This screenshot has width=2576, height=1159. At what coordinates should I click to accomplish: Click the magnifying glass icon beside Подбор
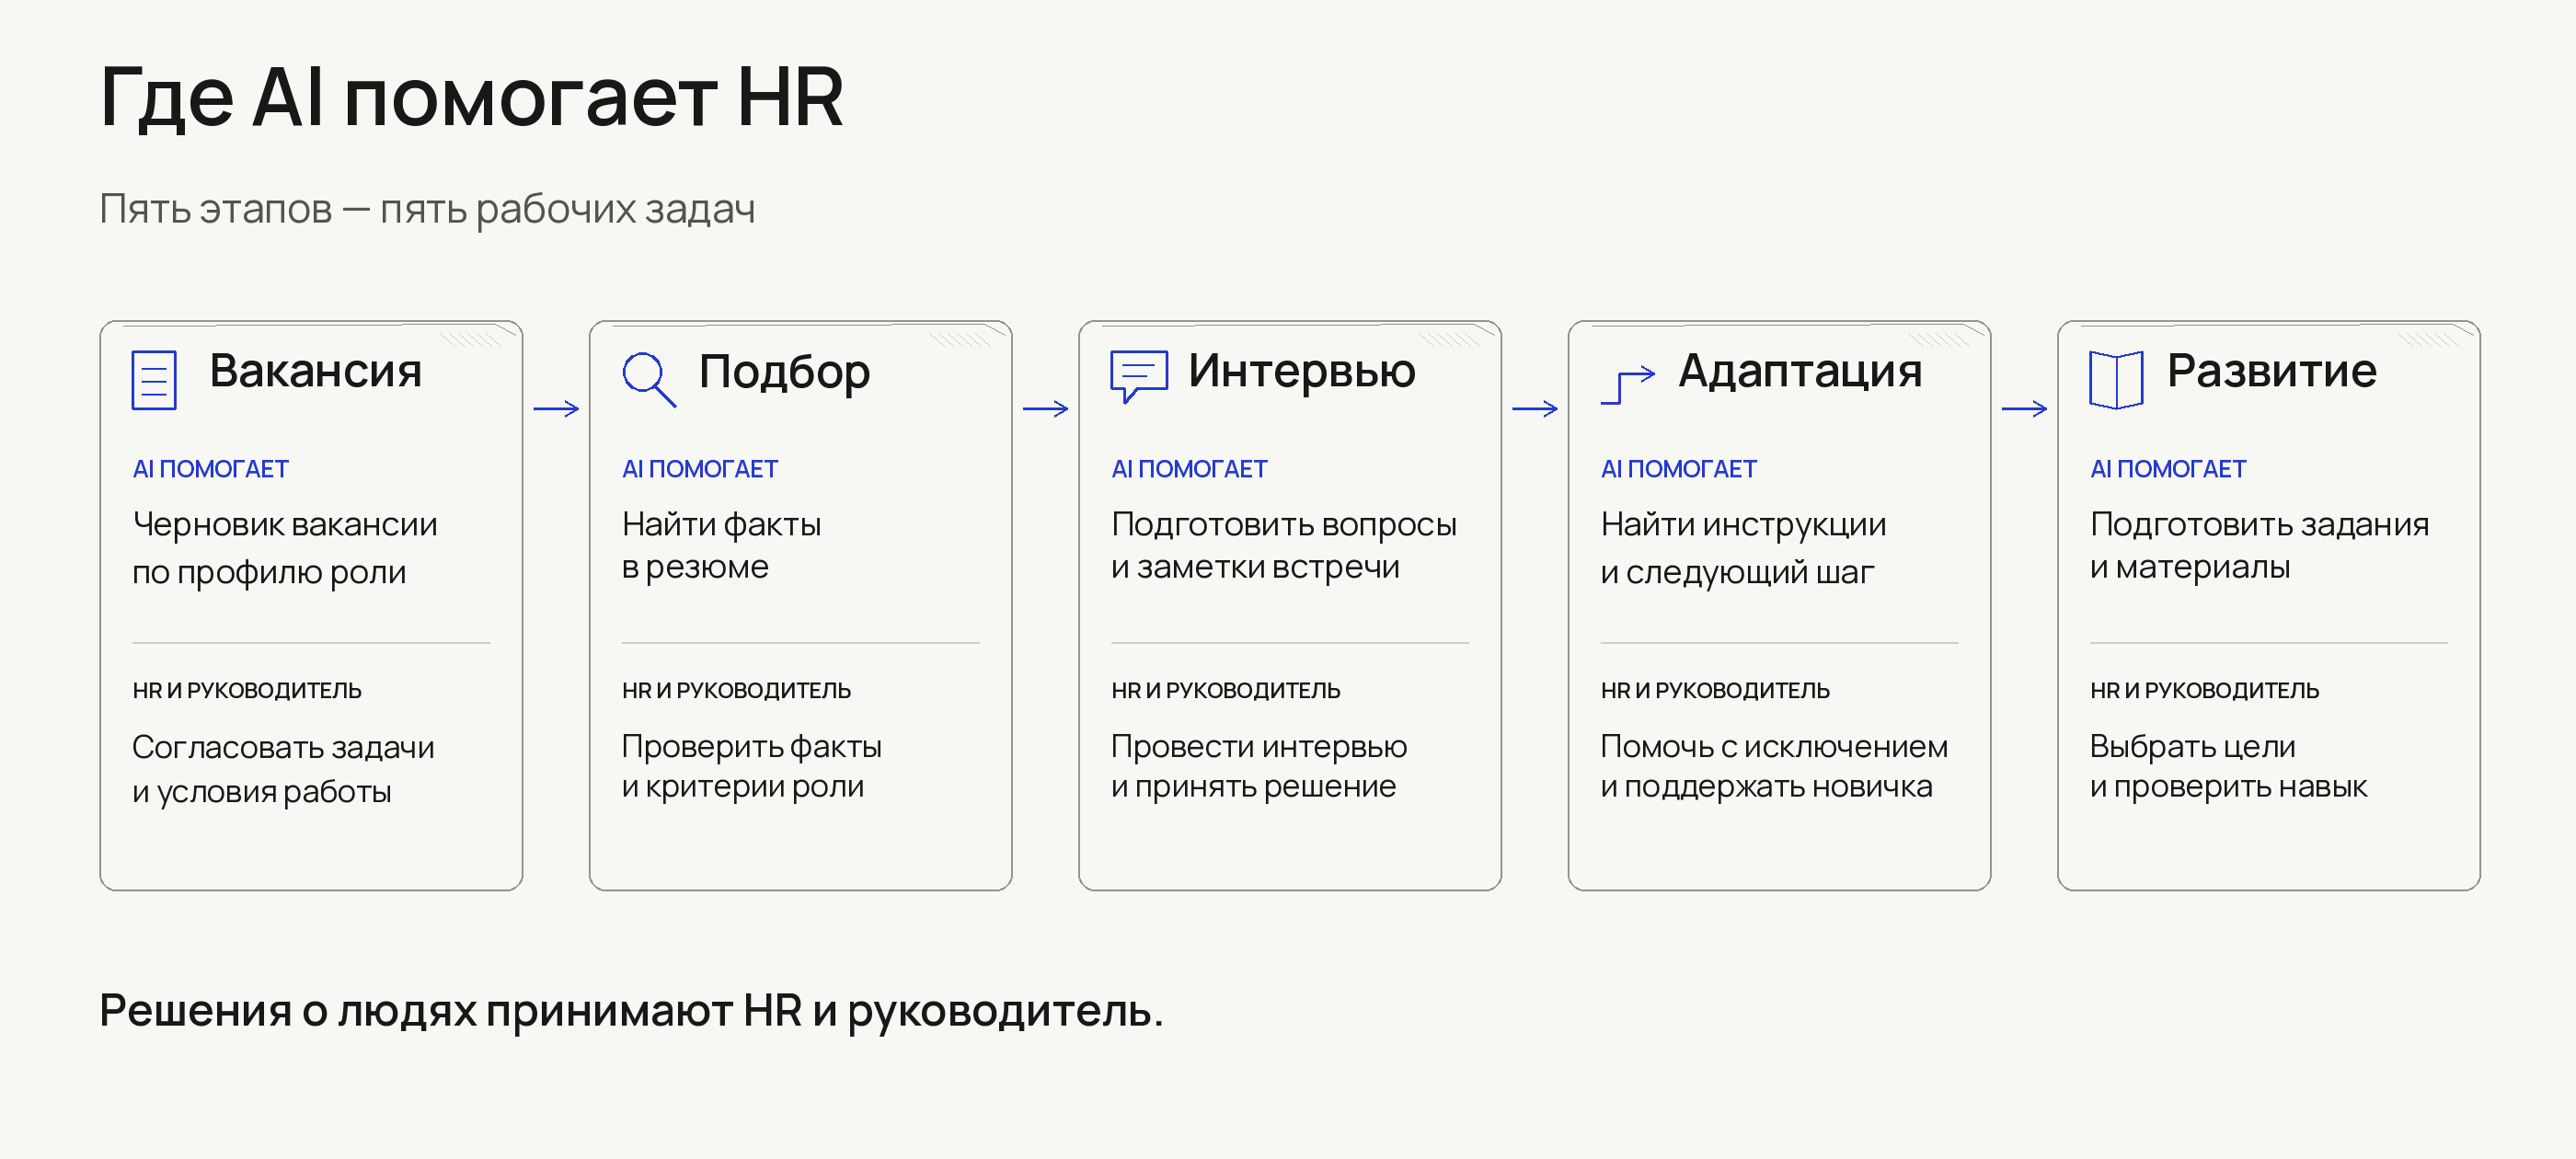pos(649,379)
